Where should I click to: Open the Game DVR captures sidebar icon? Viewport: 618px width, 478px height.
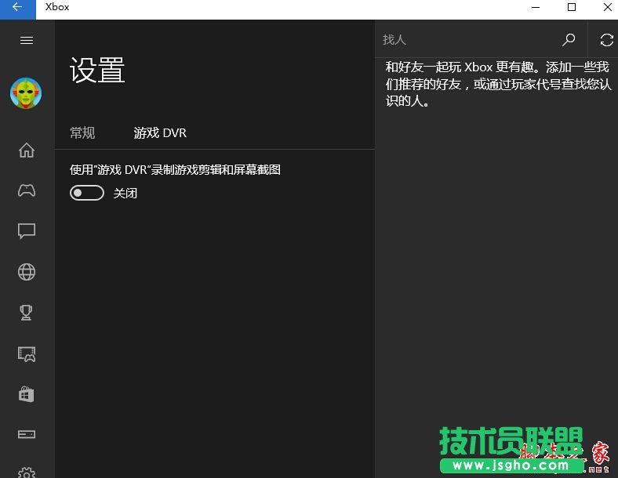(27, 354)
